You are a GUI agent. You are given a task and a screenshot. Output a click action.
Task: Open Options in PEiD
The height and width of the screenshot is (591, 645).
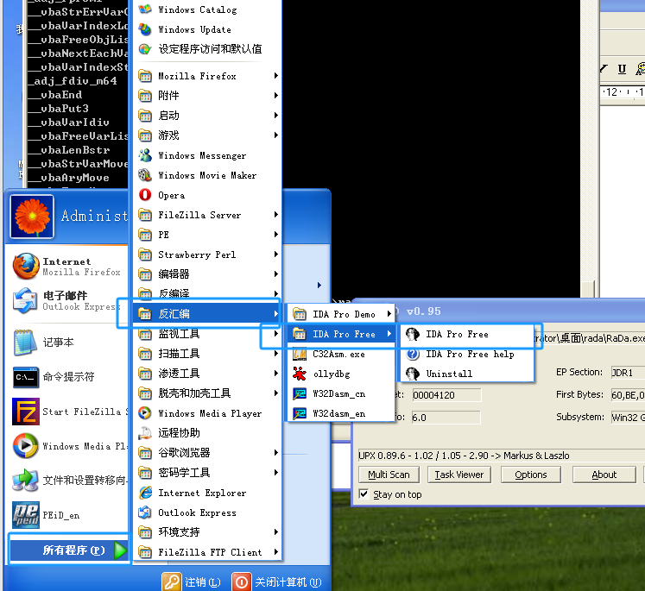pos(531,475)
